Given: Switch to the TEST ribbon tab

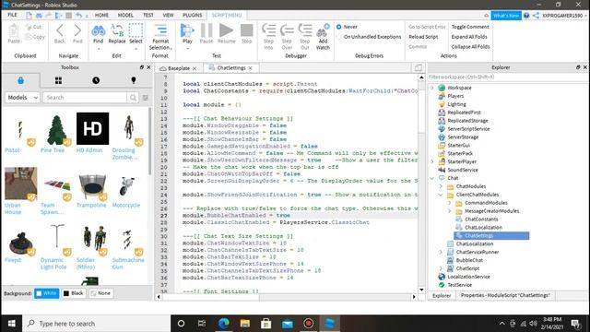Looking at the screenshot, I should 148,15.
